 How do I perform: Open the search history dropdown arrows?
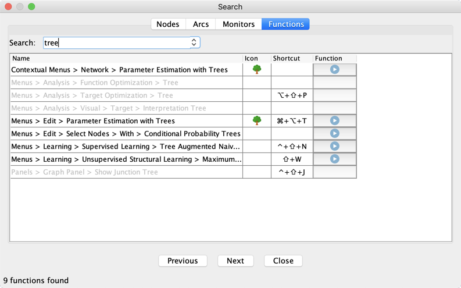pos(194,42)
